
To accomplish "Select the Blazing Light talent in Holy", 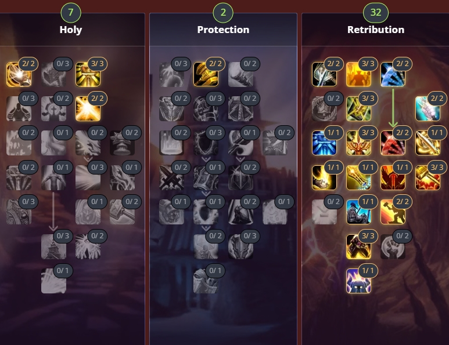I will tap(88, 108).
